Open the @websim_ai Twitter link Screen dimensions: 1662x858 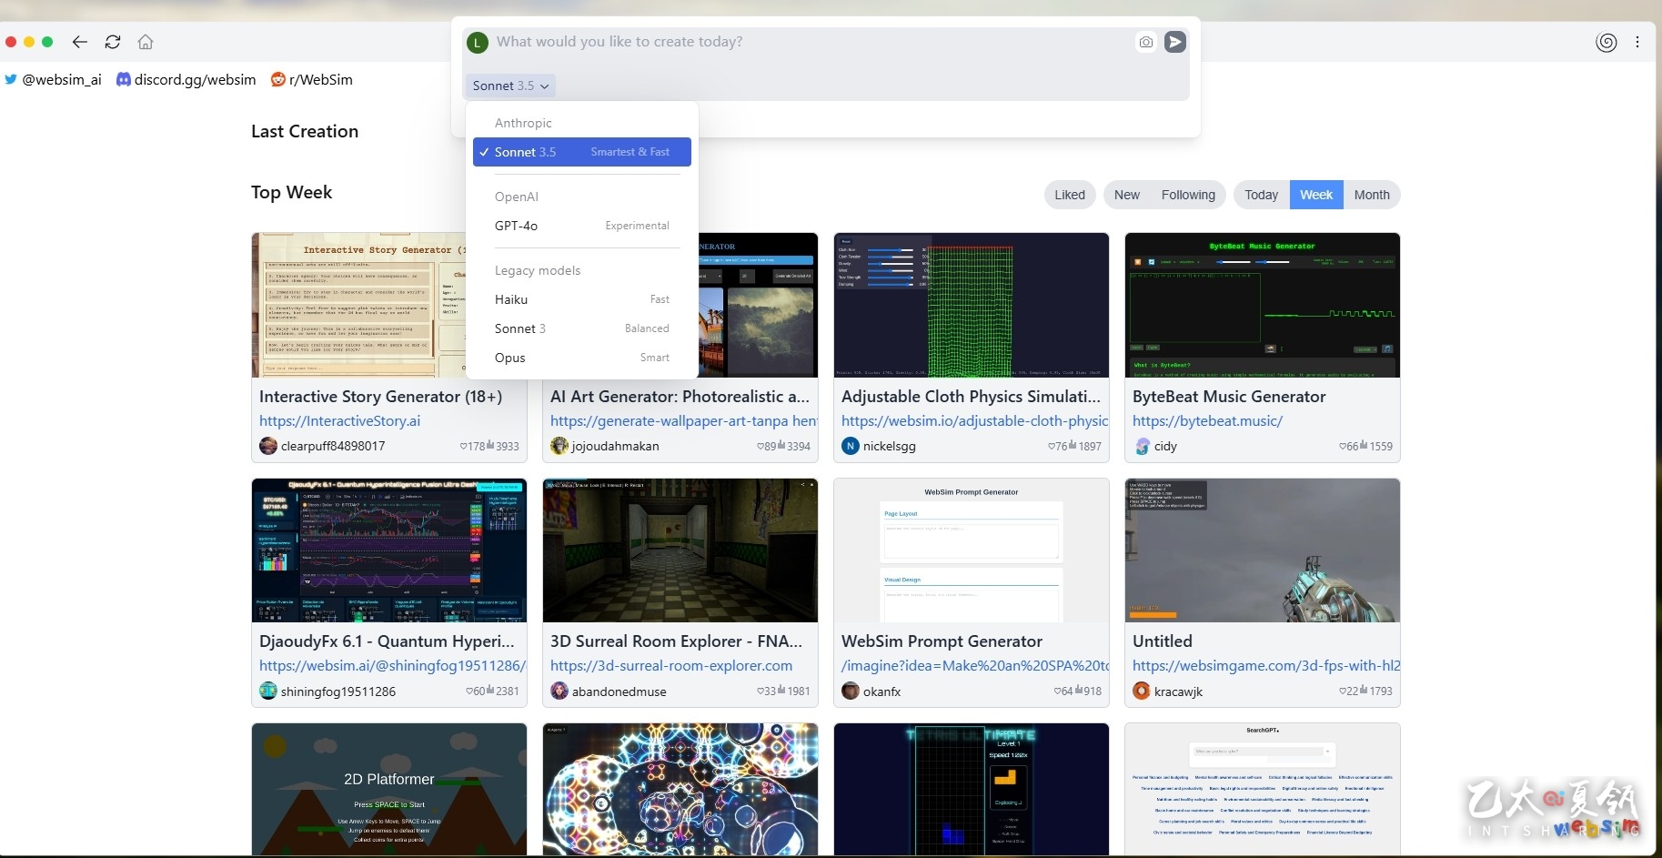(x=53, y=79)
